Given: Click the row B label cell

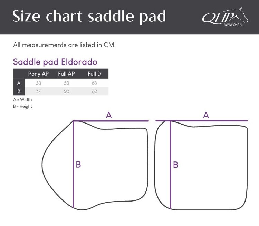Looking at the screenshot, I should (x=19, y=91).
